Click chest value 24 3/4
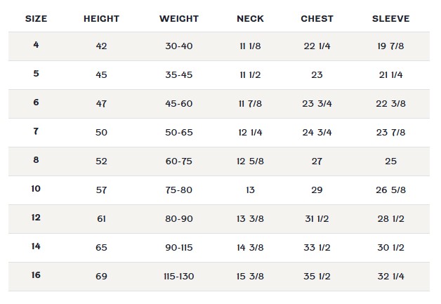The height and width of the screenshot is (304, 441). tap(317, 133)
